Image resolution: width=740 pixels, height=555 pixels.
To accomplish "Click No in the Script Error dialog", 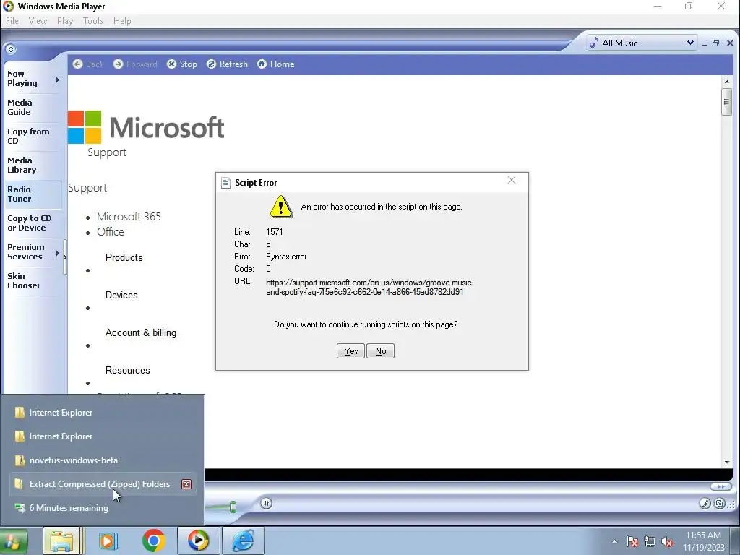I will coord(380,350).
